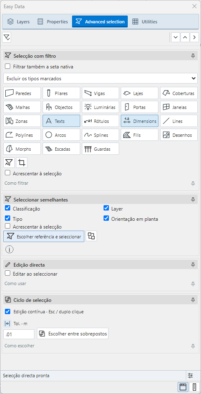Viewport: 201px width, 394px height.
Task: Click the tolerance value input field
Action: pyautogui.click(x=19, y=334)
